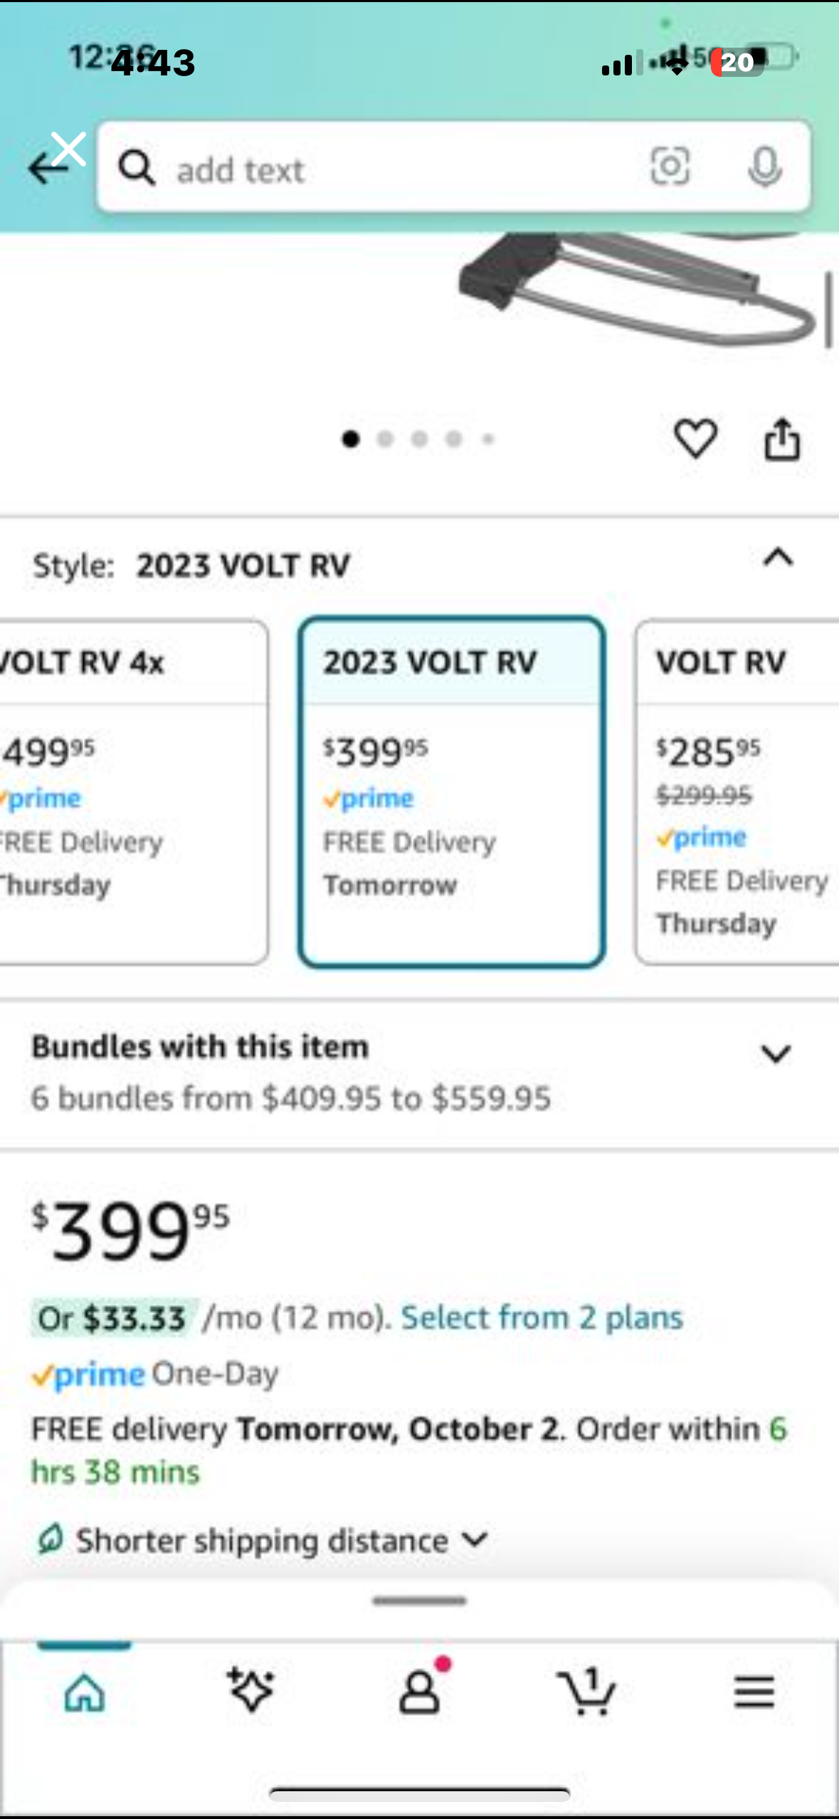Open Select from 2 plans link
The height and width of the screenshot is (1819, 839).
542,1317
